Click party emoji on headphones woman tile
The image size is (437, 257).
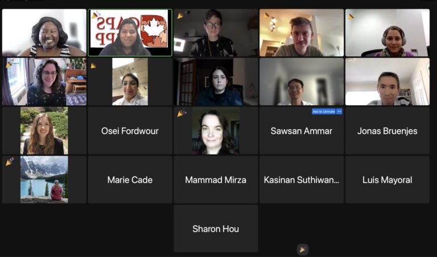coord(351,16)
